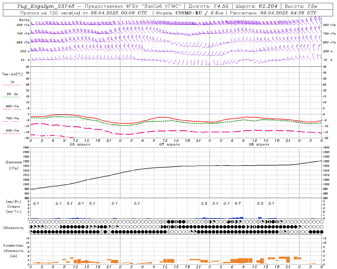Click the Ветер panel label

(24, 20)
